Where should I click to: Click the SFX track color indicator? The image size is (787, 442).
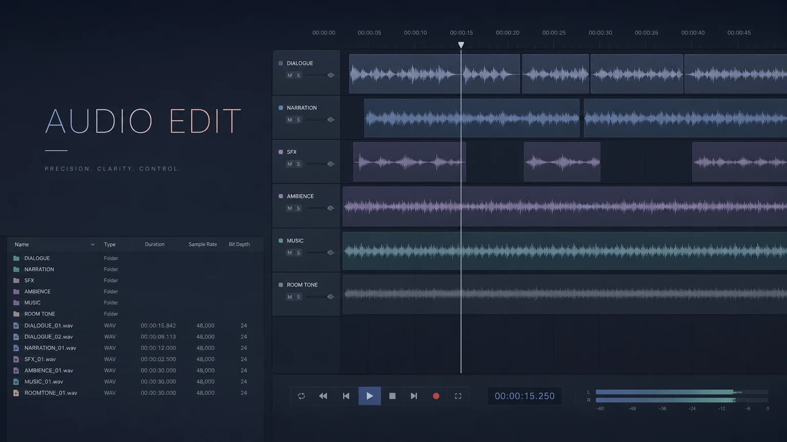[281, 152]
